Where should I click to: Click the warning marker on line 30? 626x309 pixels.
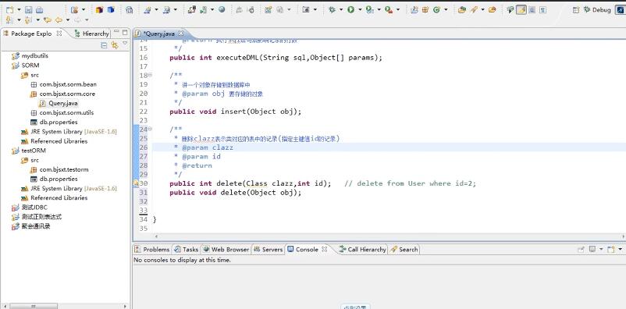click(x=136, y=183)
